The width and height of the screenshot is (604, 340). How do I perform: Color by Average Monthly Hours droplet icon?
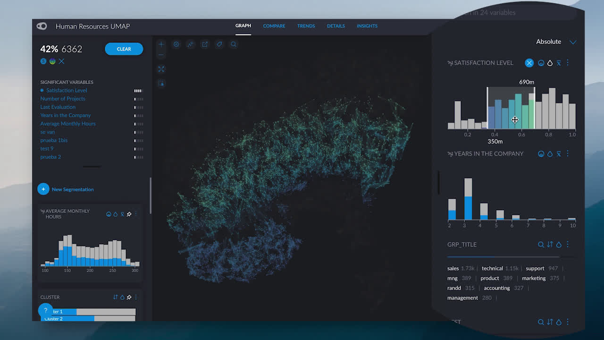point(115,214)
